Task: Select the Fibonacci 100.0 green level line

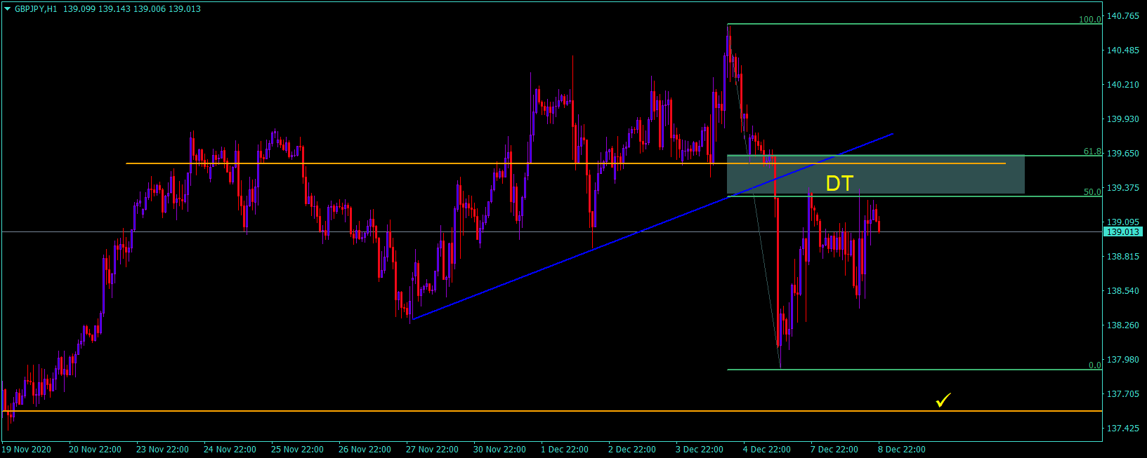Action: (915, 24)
